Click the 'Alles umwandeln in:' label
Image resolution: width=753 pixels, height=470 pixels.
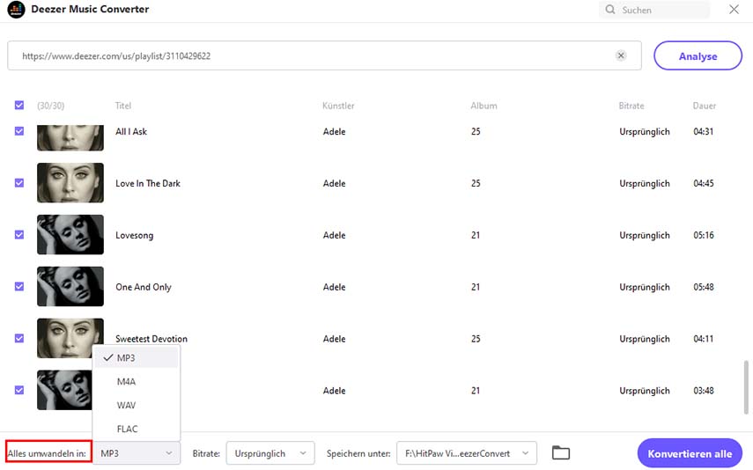47,453
